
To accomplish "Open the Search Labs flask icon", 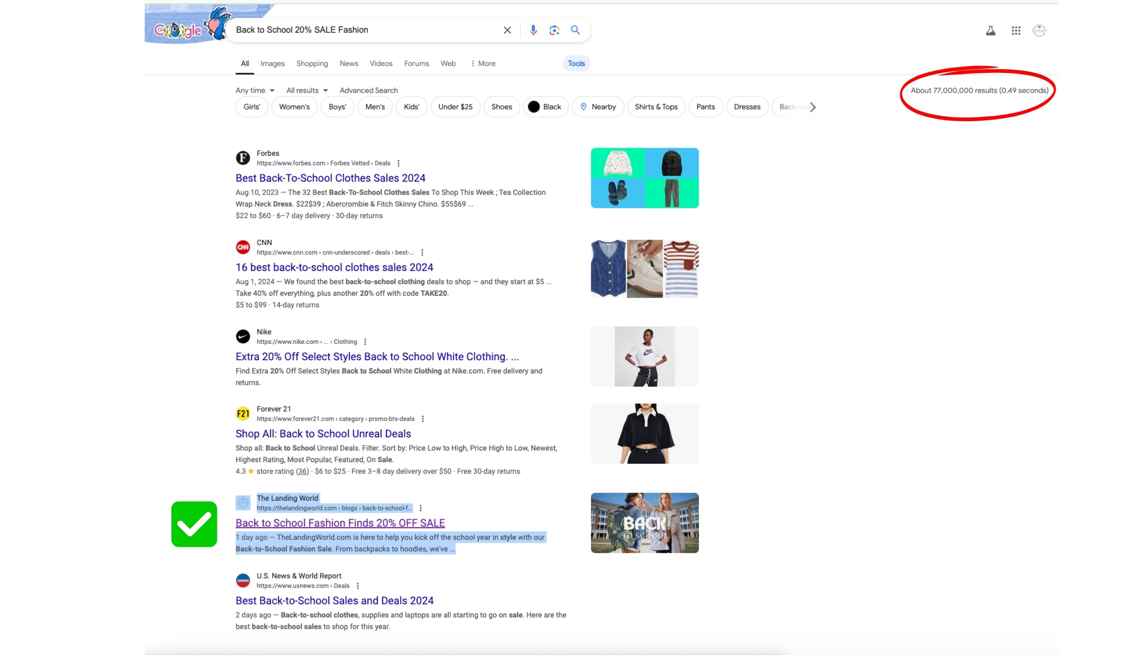I will coord(991,30).
